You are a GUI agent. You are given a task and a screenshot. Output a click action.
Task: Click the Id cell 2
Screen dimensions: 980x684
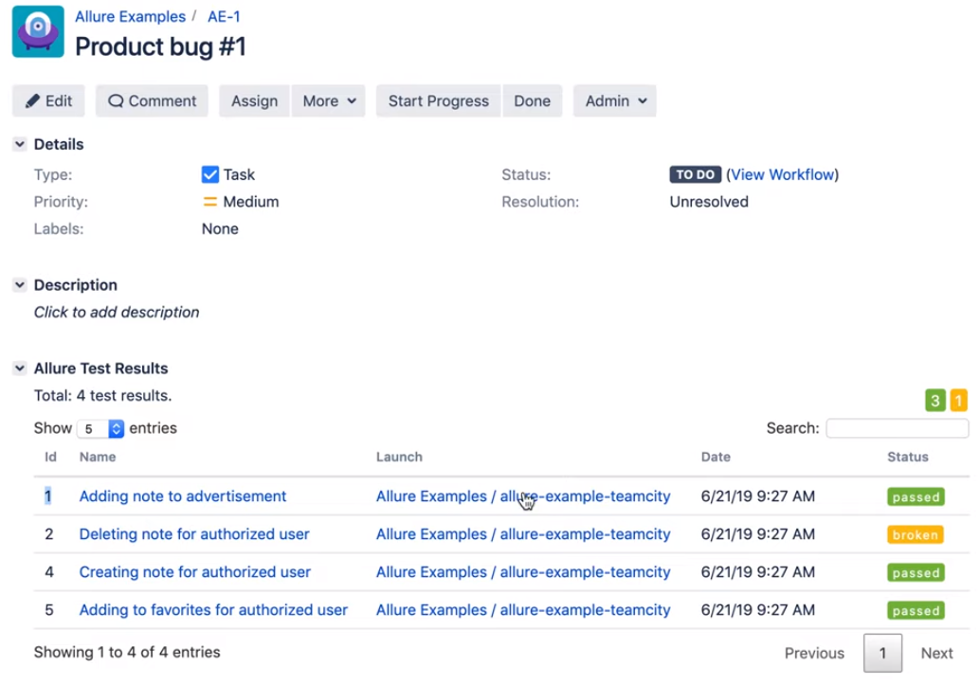pos(49,534)
